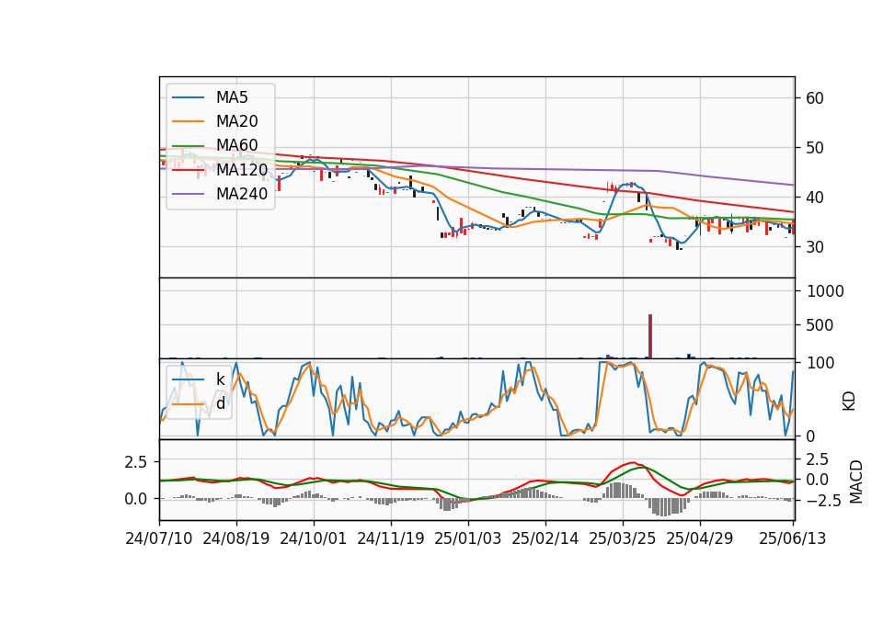Click the KD vertical axis title
The height and width of the screenshot is (634, 883).
849,402
